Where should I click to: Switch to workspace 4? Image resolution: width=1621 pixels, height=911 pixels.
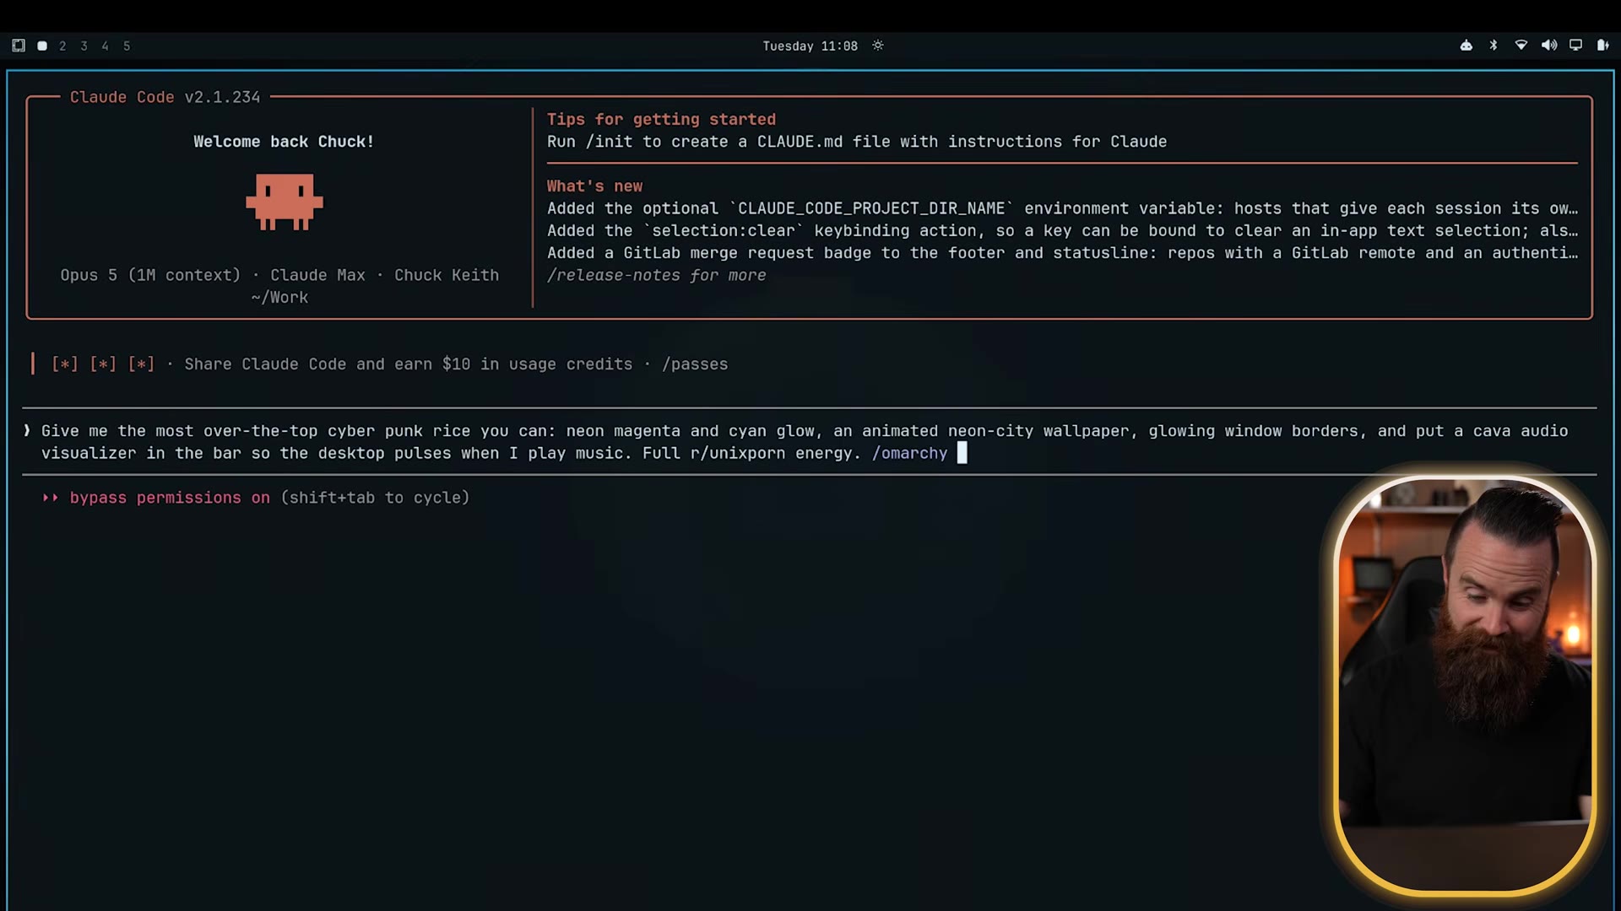pyautogui.click(x=105, y=46)
